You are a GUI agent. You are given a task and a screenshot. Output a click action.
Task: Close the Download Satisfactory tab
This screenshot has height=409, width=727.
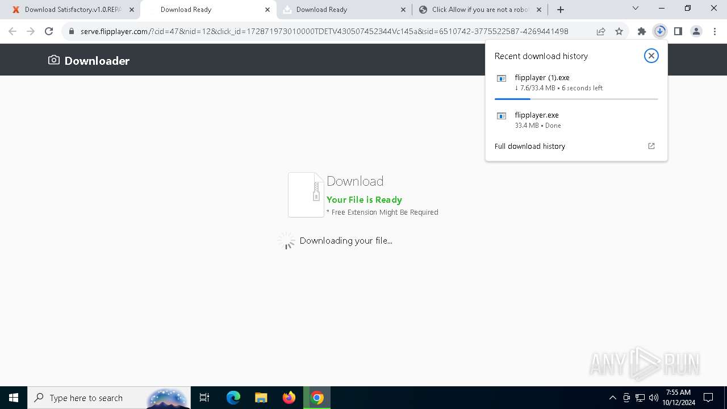131,10
